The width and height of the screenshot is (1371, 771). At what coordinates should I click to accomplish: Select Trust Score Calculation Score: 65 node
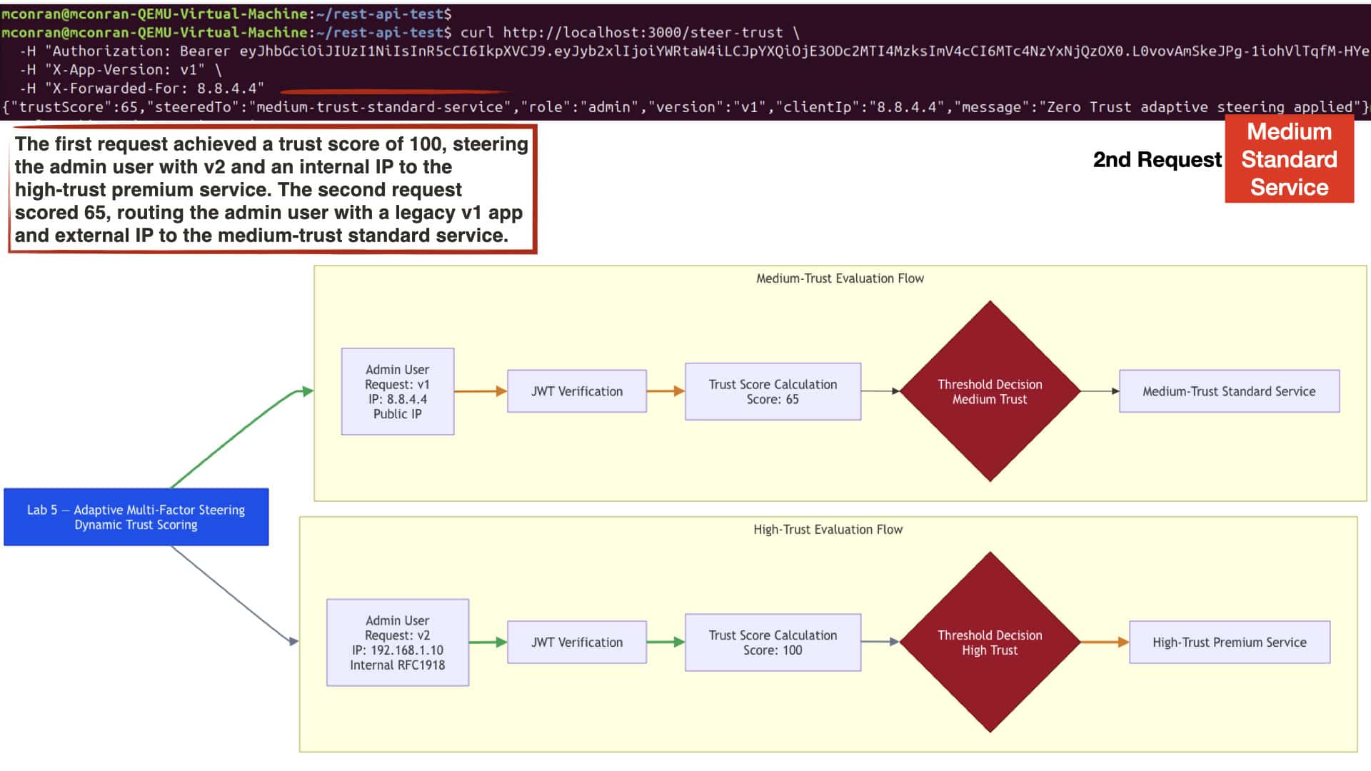tap(773, 391)
